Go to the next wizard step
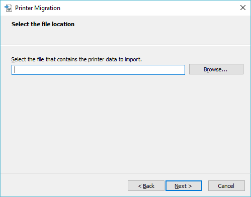The height and width of the screenshot is (197, 251). click(184, 186)
